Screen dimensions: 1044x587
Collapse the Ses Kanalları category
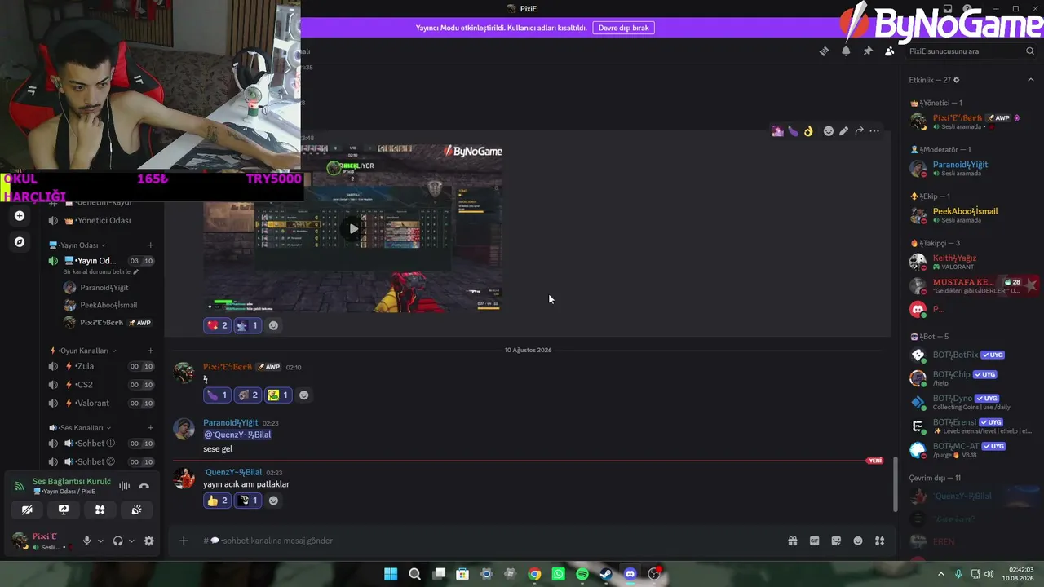(x=80, y=428)
